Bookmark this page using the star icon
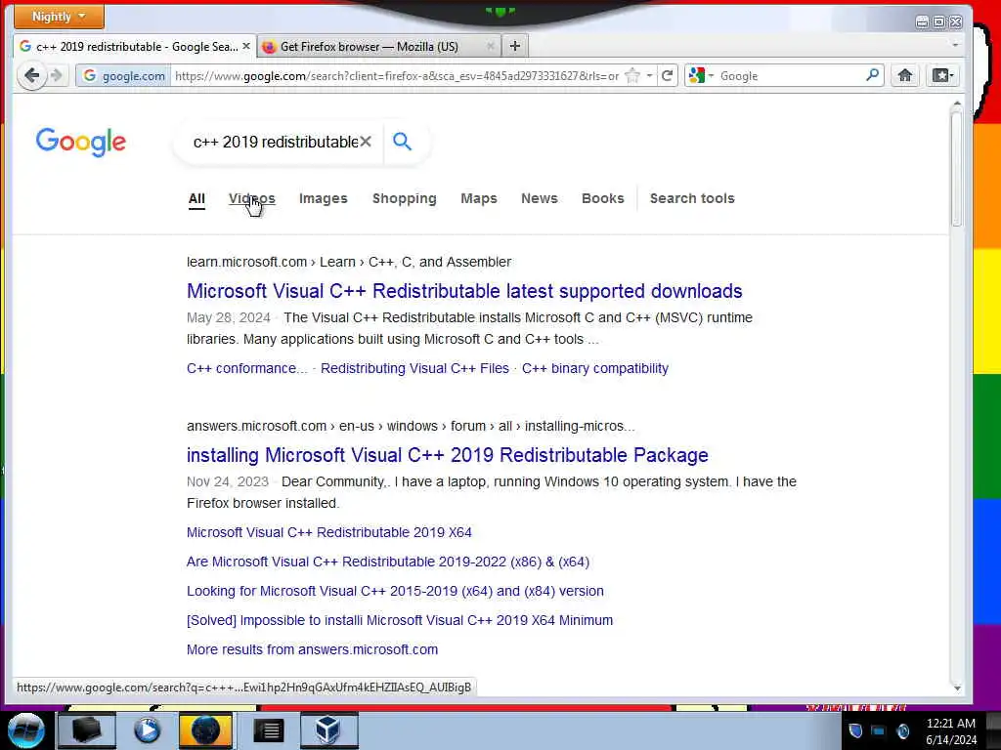 tap(632, 76)
